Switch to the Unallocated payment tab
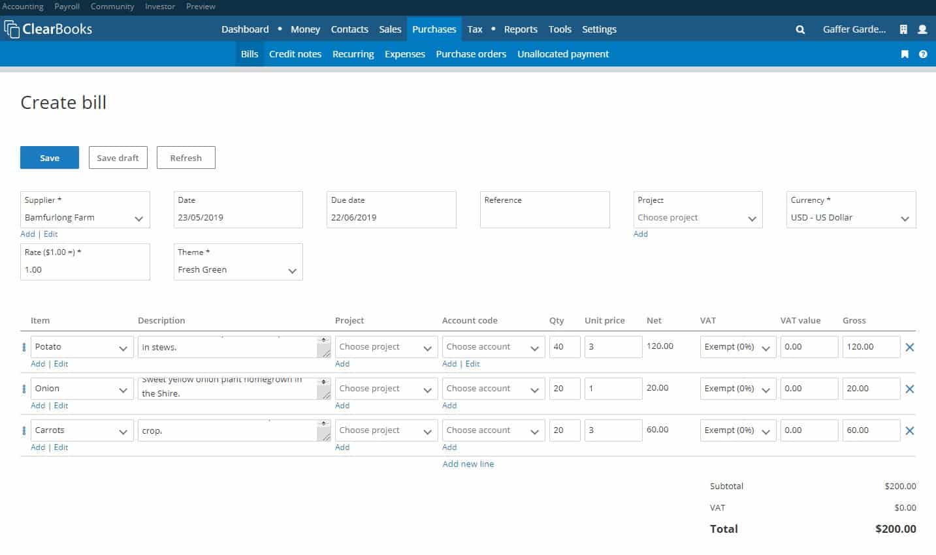The image size is (936, 555). click(563, 54)
